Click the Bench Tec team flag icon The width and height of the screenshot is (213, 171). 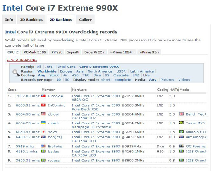click(181, 114)
